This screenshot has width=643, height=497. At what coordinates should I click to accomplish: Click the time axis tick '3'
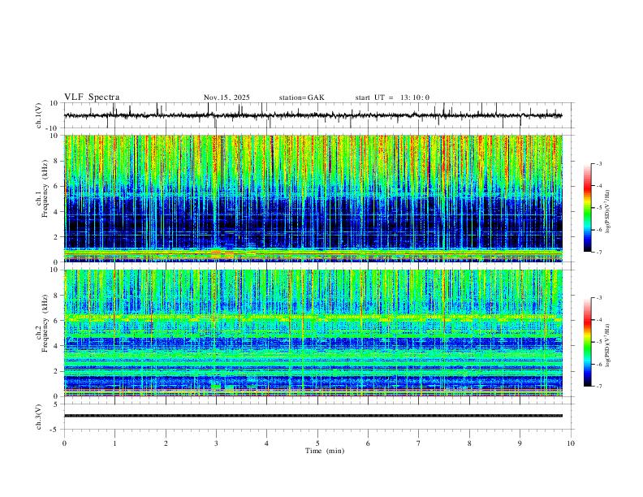point(216,443)
